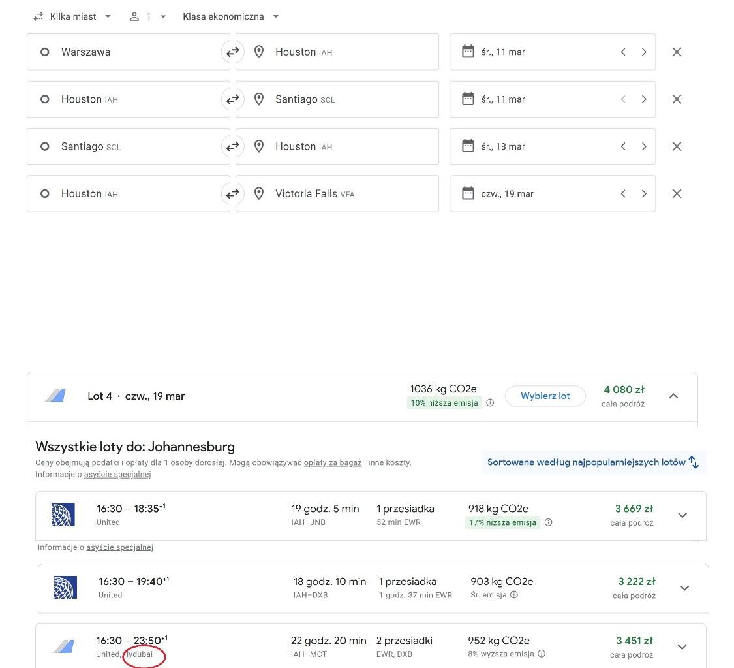Open the passenger count dropdown
Viewport: 734px width, 668px height.
coord(147,16)
